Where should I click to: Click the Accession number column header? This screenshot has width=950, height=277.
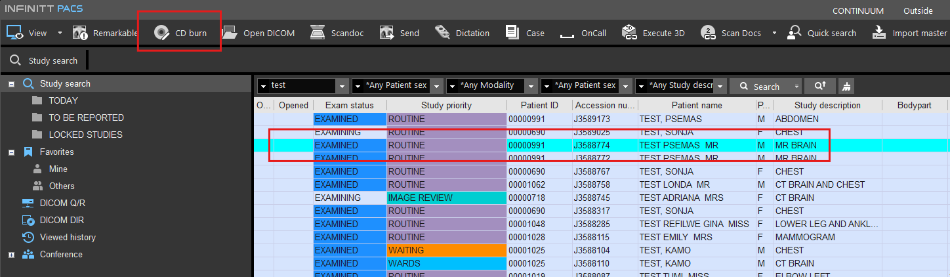tap(604, 105)
